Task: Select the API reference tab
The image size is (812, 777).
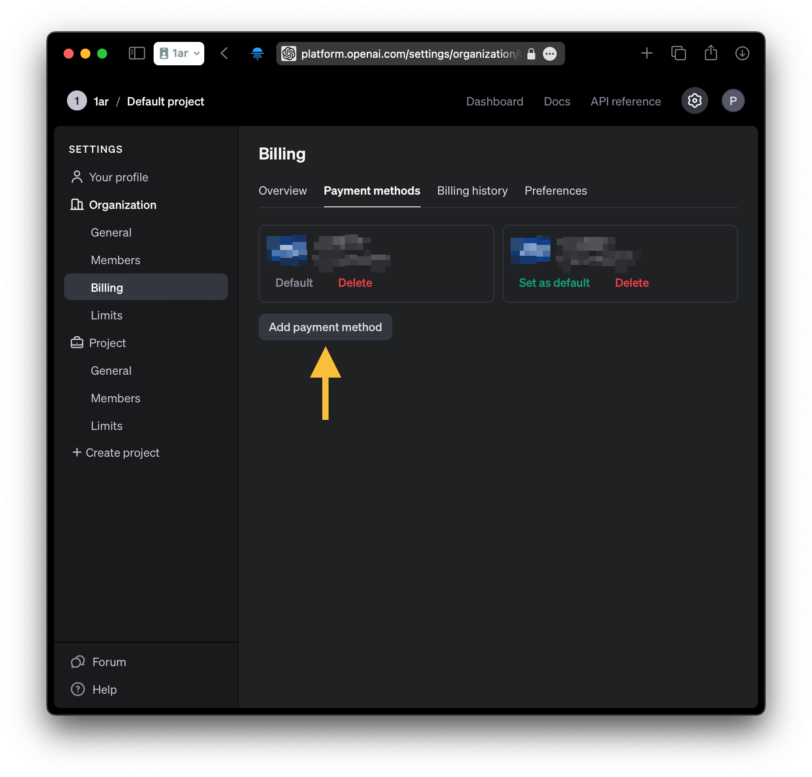Action: (x=625, y=101)
